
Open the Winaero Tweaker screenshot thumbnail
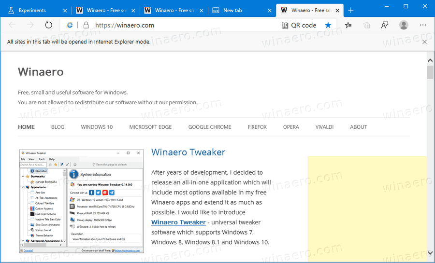(82, 201)
